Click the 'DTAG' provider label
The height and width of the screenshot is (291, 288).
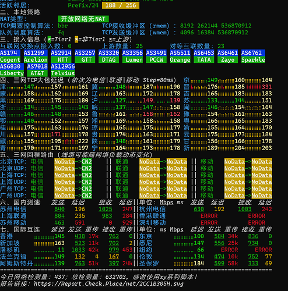pos(108,59)
